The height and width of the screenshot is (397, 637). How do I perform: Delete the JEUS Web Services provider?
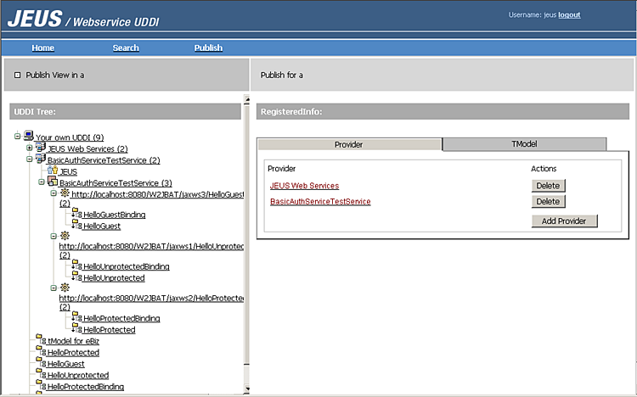click(x=548, y=185)
